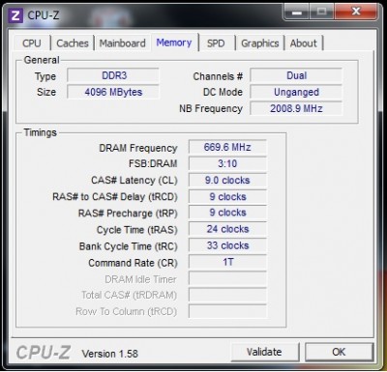Click the maximize button in title bar
387x372 pixels.
[321, 12]
